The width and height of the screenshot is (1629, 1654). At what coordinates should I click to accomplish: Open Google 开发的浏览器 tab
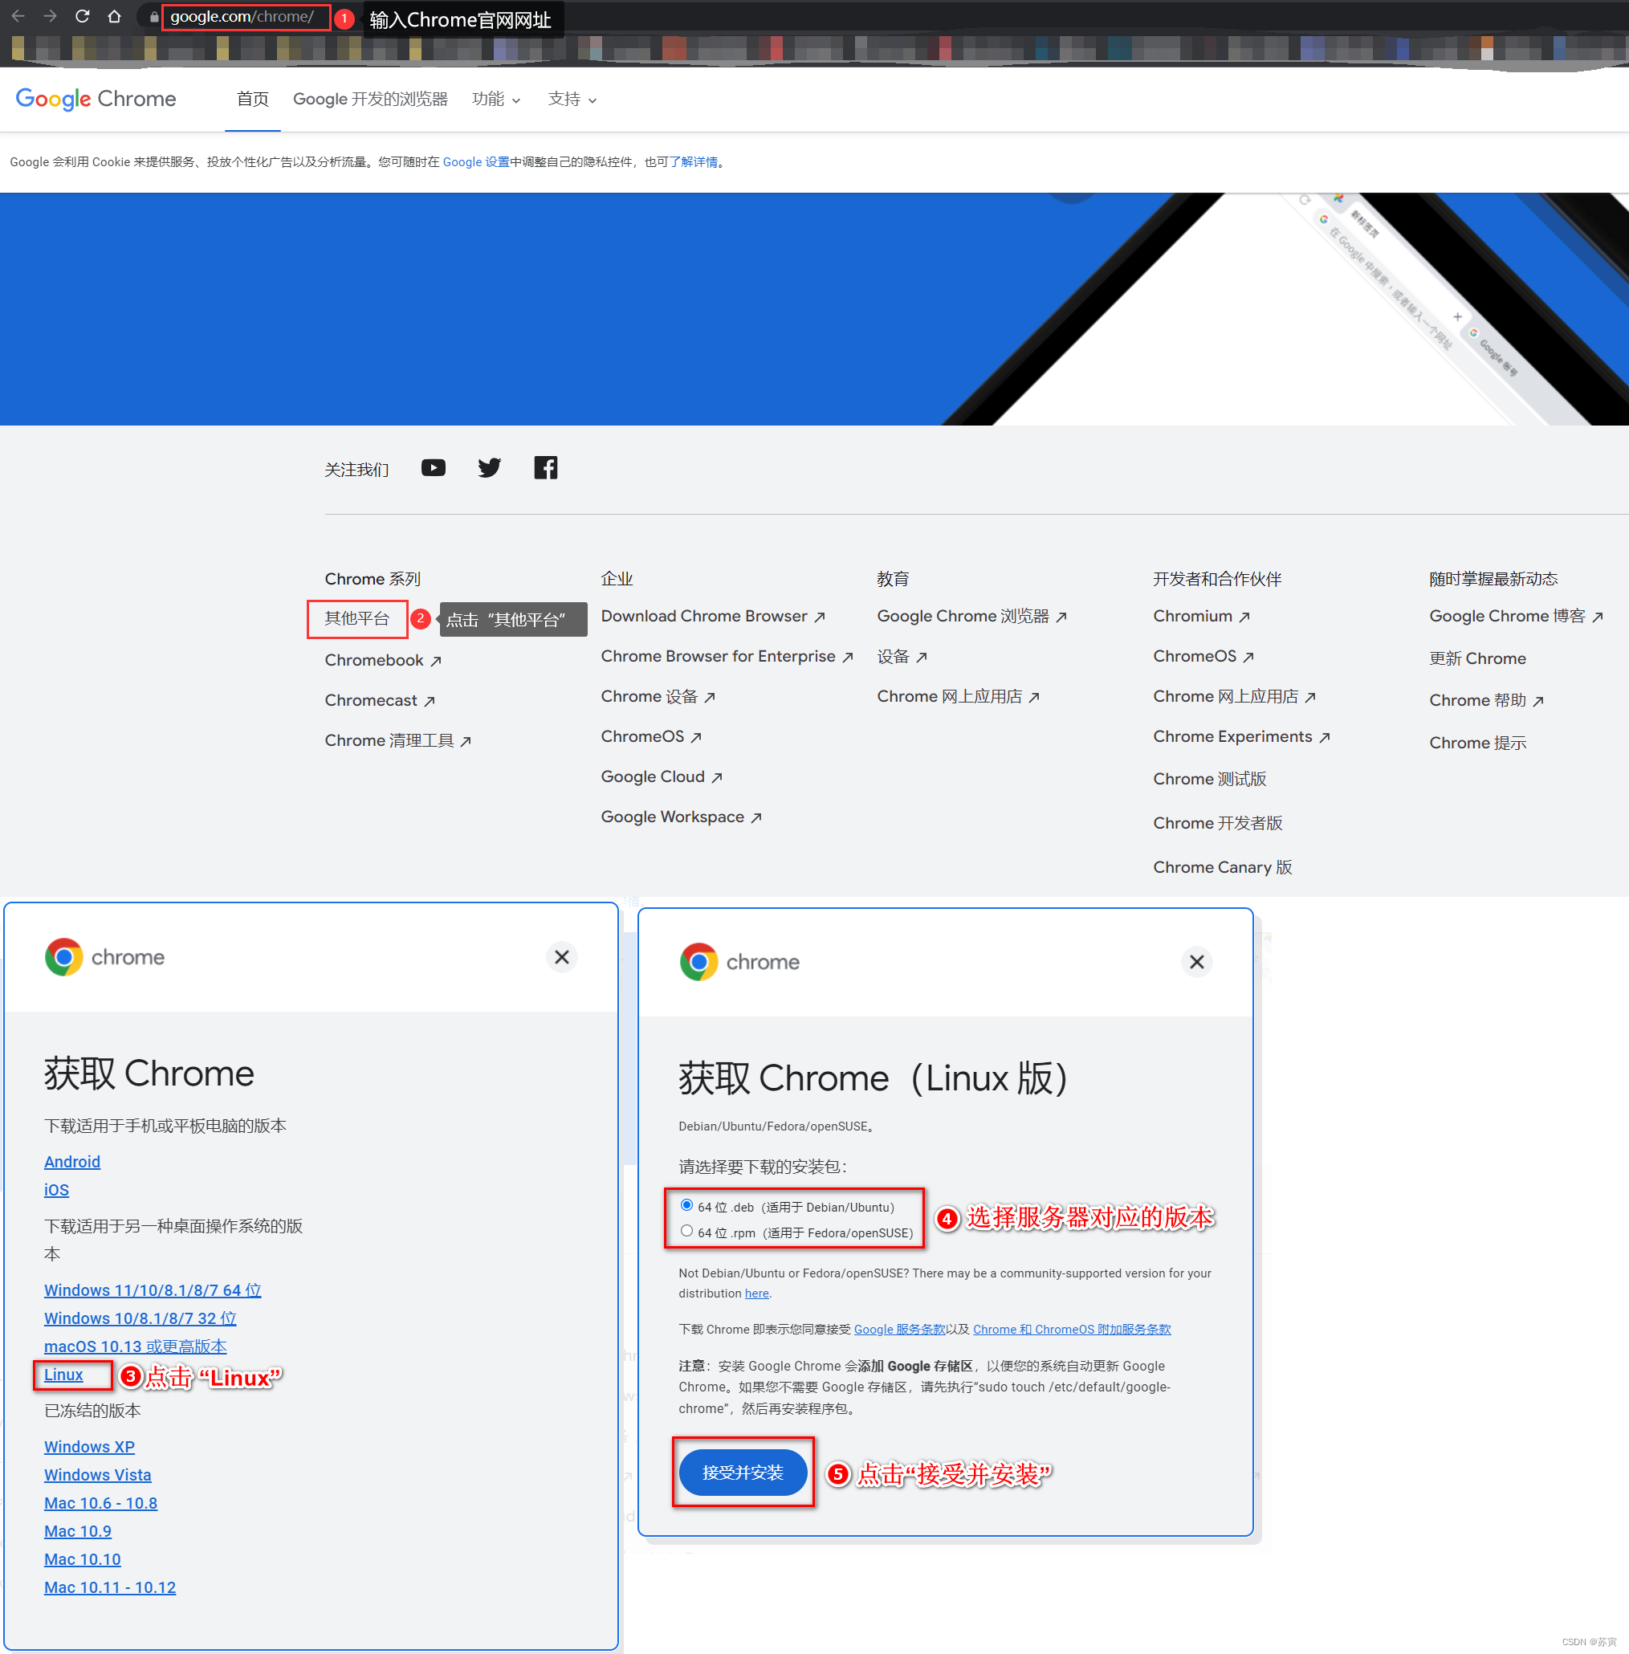pyautogui.click(x=370, y=100)
